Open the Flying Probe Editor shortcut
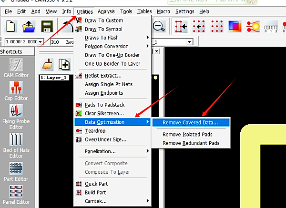Image resolution: width=286 pixels, height=208 pixels. tap(16, 117)
